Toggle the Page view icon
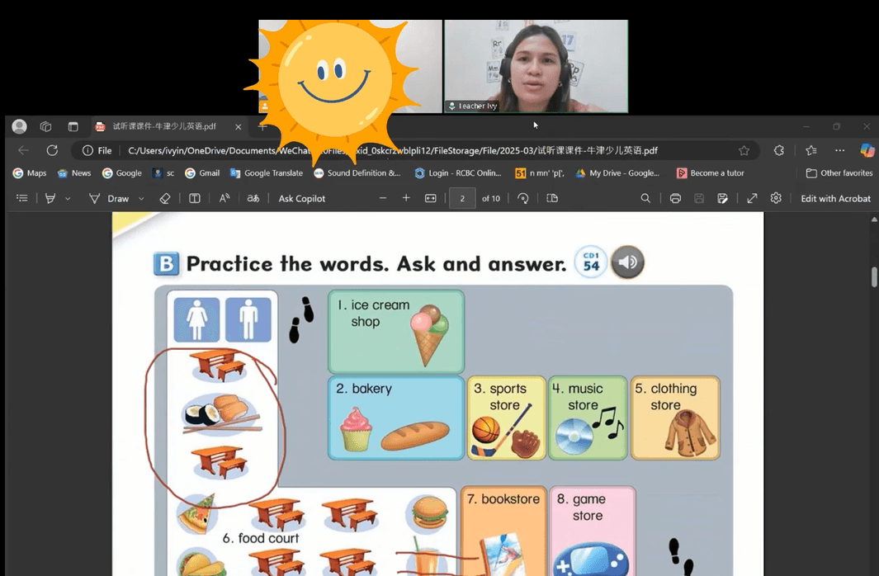 click(x=552, y=198)
